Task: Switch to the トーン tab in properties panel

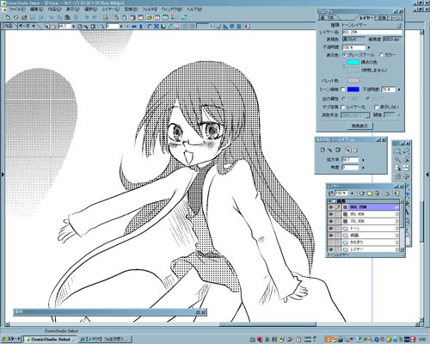Action: point(395,18)
